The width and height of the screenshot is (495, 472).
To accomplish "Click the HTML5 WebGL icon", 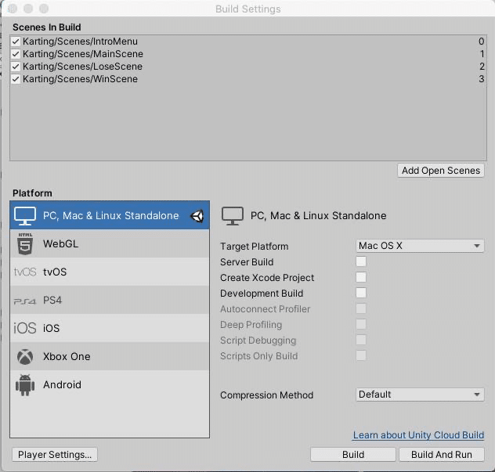I will tap(25, 244).
